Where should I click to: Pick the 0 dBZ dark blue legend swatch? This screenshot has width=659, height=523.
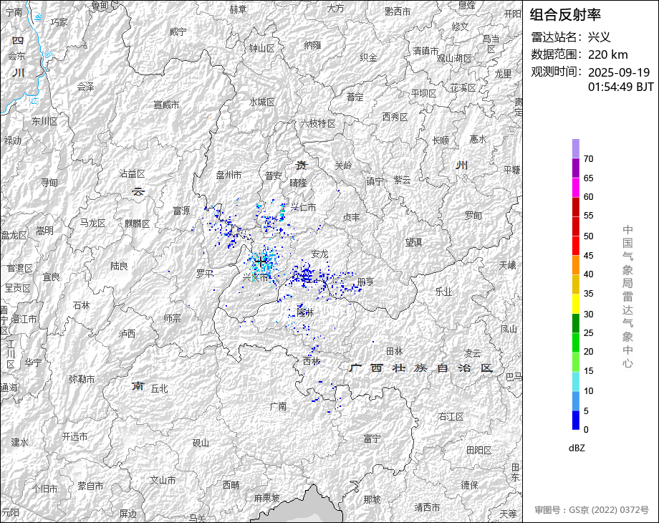(x=575, y=420)
